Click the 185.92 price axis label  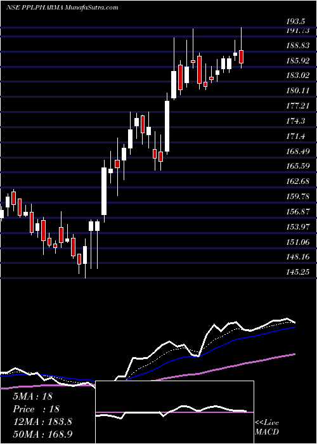pyautogui.click(x=297, y=61)
